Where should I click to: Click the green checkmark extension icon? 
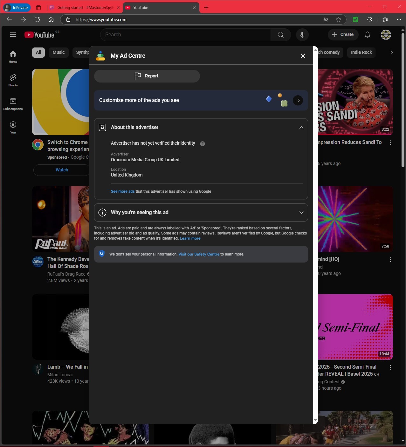click(x=355, y=19)
